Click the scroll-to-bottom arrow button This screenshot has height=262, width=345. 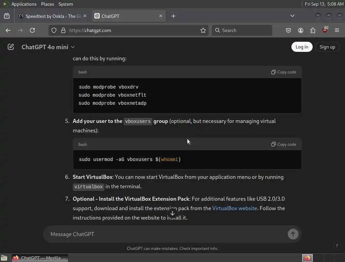[172, 213]
